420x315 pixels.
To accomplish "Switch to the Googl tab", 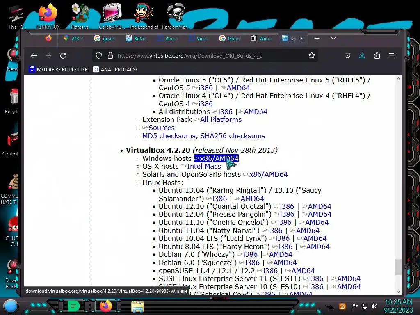I will point(230,38).
